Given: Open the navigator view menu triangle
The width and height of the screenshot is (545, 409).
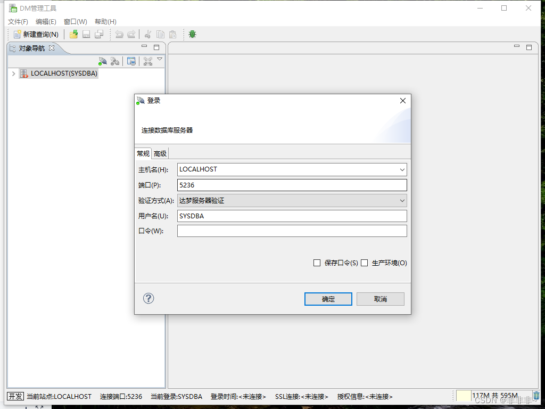Looking at the screenshot, I should (x=160, y=59).
